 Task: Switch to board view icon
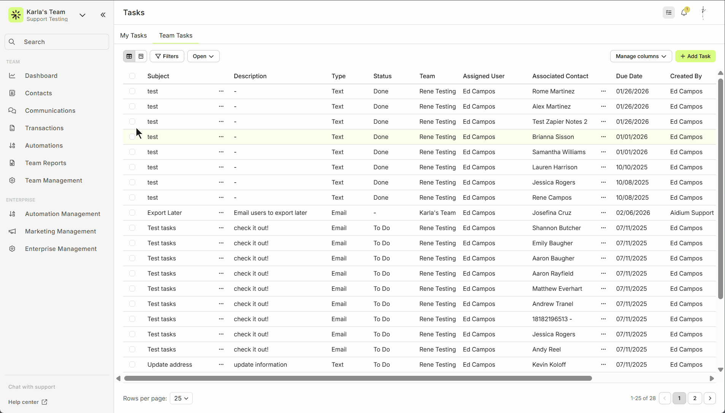[141, 56]
